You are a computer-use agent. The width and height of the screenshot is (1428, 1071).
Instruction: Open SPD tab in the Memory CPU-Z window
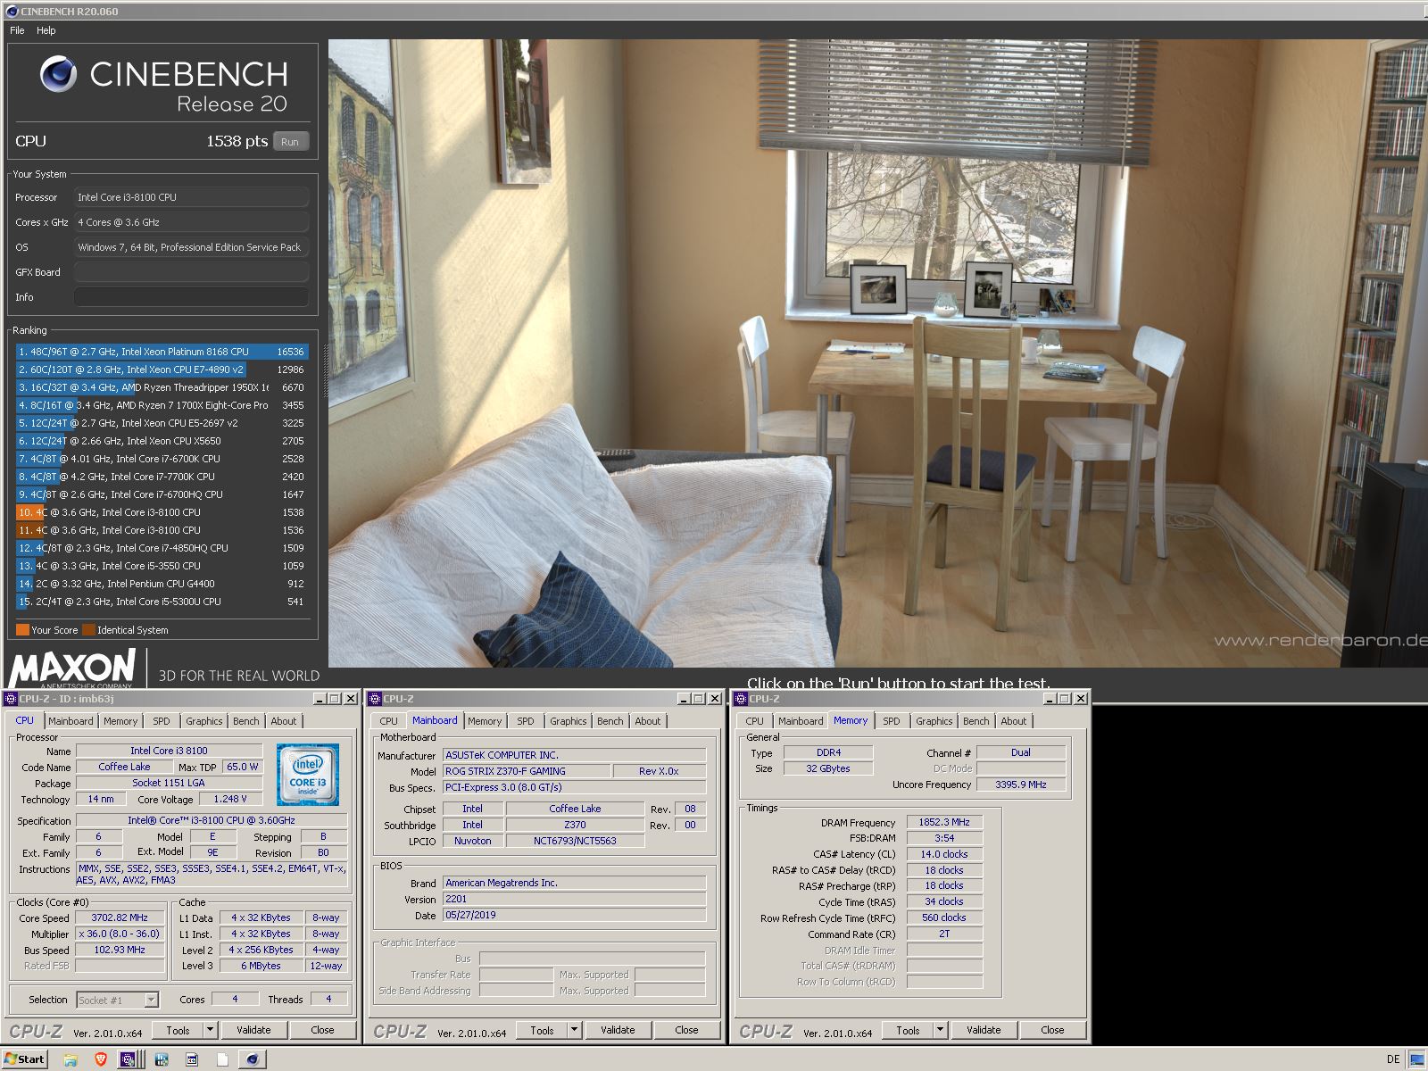891,721
